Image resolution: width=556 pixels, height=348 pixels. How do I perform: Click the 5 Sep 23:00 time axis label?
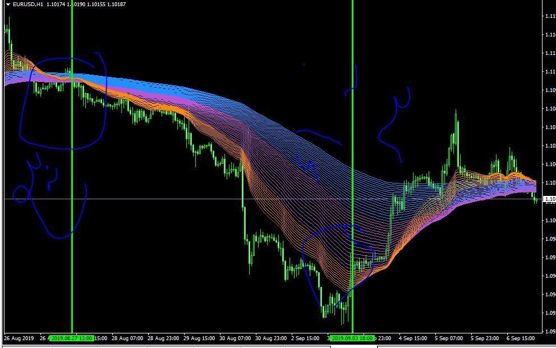pyautogui.click(x=485, y=338)
